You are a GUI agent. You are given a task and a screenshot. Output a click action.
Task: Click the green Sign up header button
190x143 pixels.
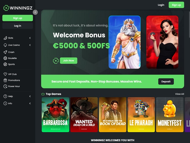(176, 5)
